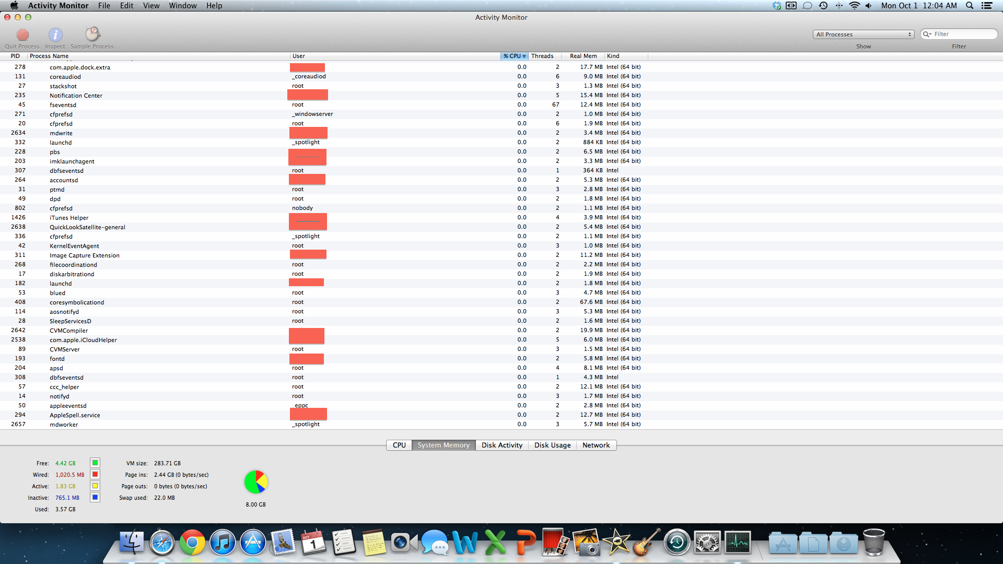The image size is (1003, 564).
Task: Open the All Processes dropdown
Action: coord(863,34)
